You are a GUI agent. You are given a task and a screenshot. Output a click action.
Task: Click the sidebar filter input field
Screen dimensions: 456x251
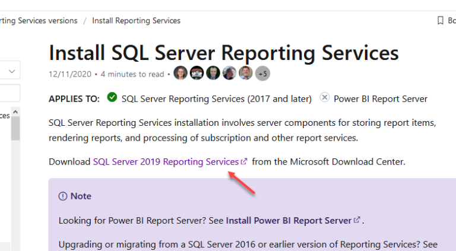pyautogui.click(x=9, y=93)
